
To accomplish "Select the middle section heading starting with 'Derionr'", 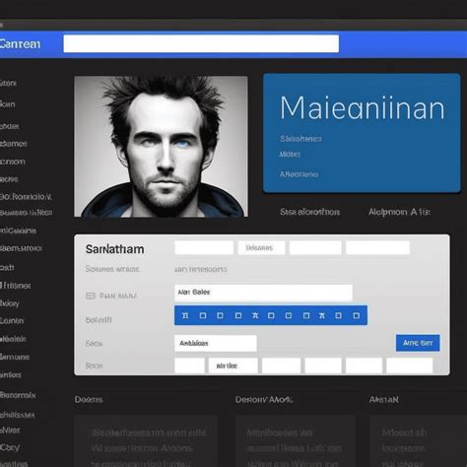I will coord(264,400).
